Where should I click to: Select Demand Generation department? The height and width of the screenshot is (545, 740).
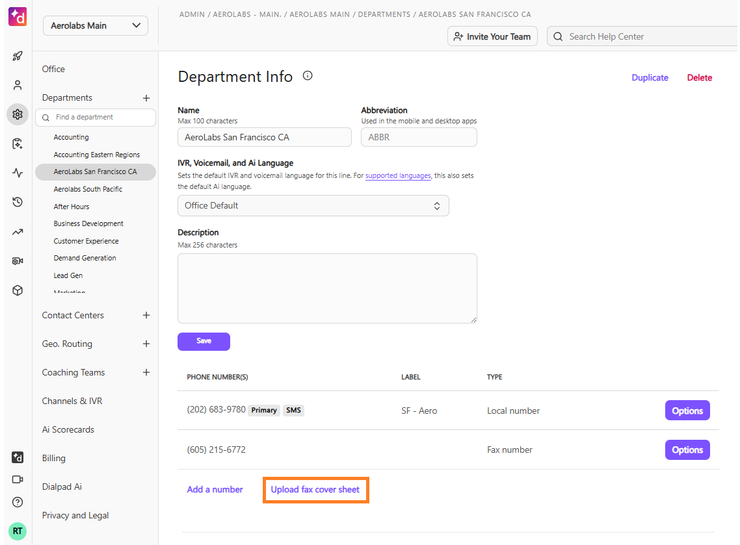[x=85, y=258]
